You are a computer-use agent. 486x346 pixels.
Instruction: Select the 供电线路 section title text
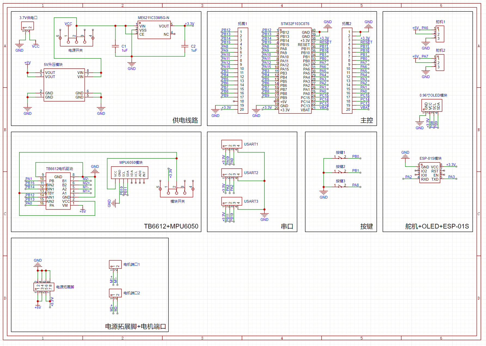(x=185, y=120)
